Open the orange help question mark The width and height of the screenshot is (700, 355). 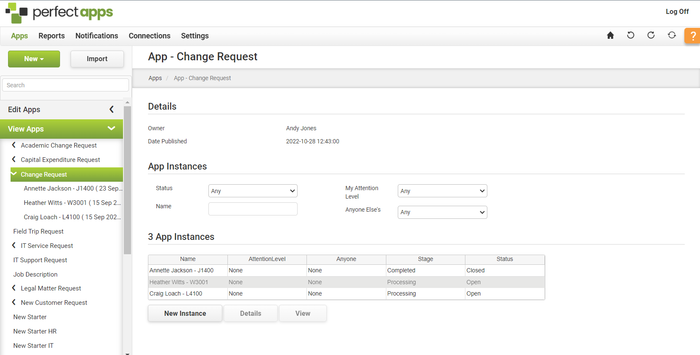click(x=692, y=36)
